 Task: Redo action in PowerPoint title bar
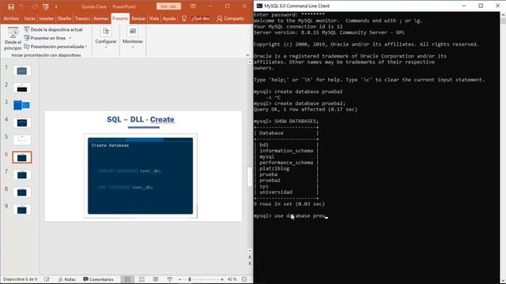tap(34, 6)
